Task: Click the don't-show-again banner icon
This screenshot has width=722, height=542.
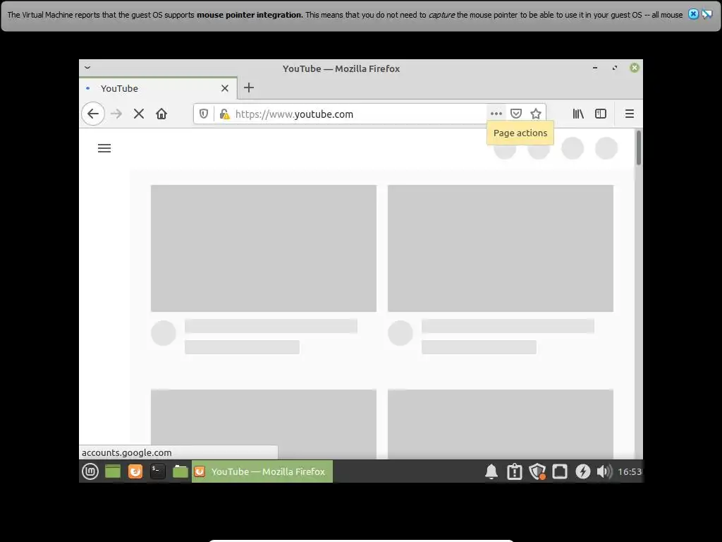Action: pyautogui.click(x=706, y=14)
